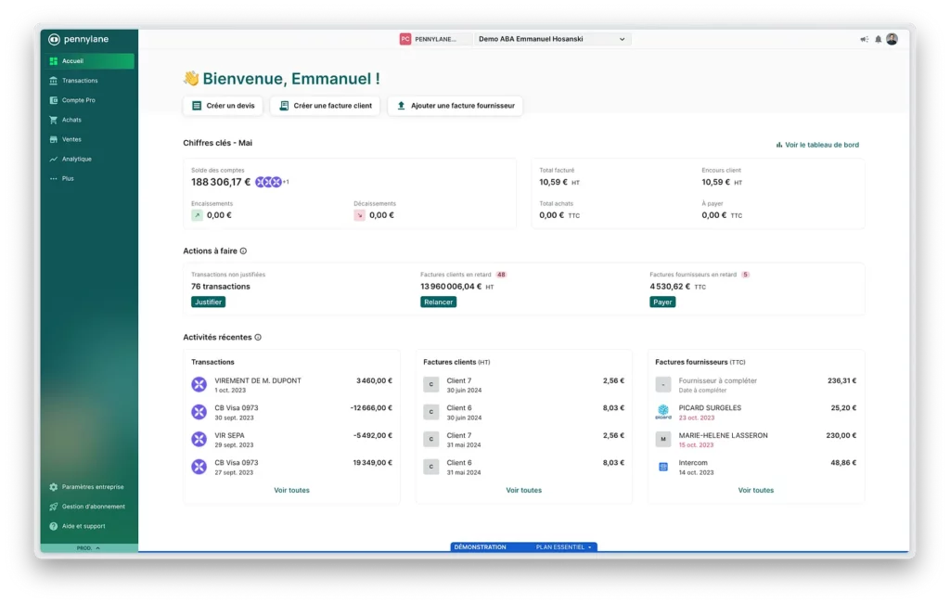Open the notifications bell
The image size is (950, 604).
click(878, 39)
